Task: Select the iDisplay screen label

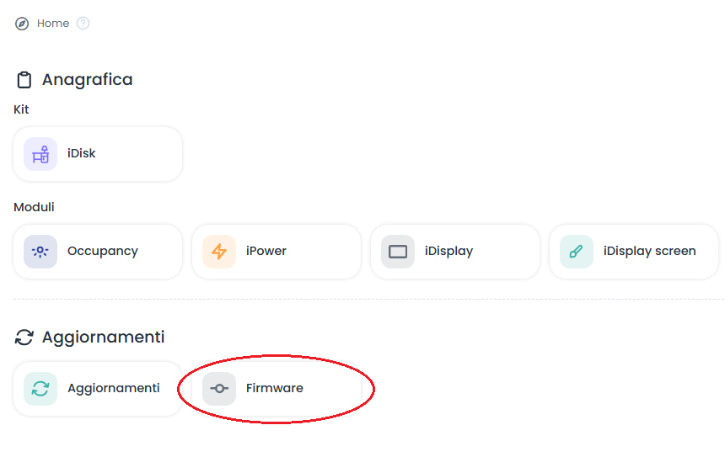Action: 649,252
